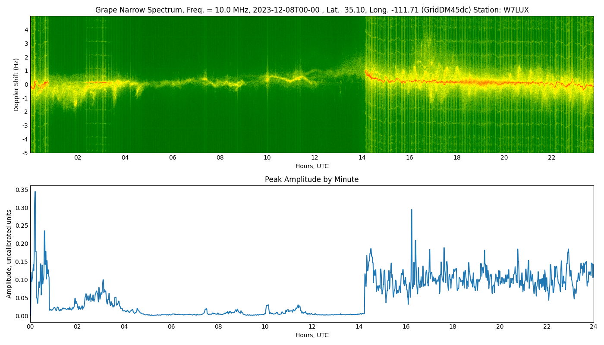The image size is (604, 345).
Task: Click the Hours, UTC label under amplitude plot
Action: coord(312,336)
